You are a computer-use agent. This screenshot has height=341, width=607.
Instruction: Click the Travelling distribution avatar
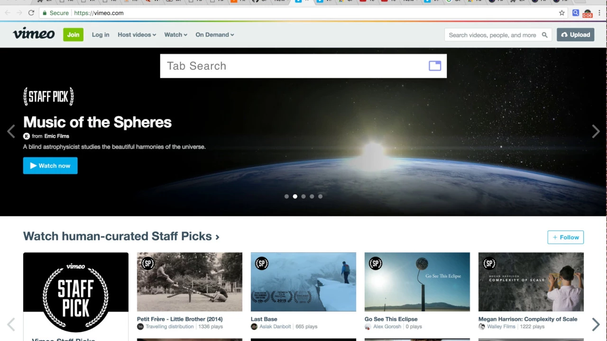pyautogui.click(x=140, y=327)
